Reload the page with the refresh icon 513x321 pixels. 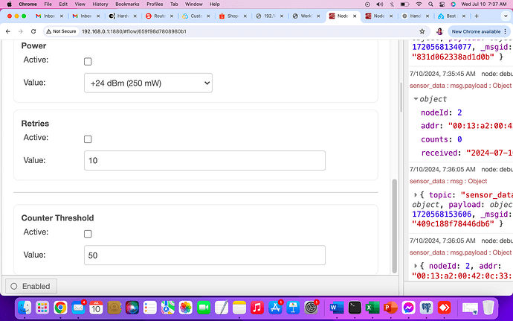34,31
